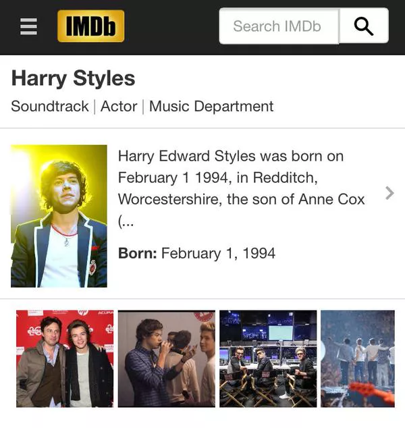This screenshot has width=405, height=428.
Task: Go to the IMDb home logo
Action: 91,26
